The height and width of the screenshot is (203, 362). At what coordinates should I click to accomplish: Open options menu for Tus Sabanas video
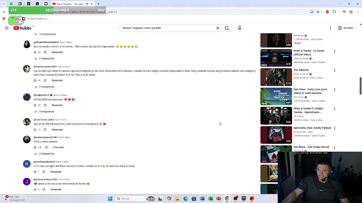335,70
